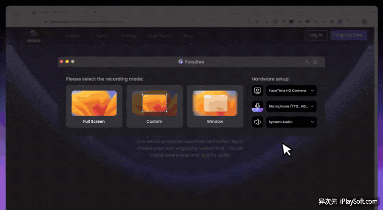Close the FocuSee window with the red button
This screenshot has width=383, height=210.
click(62, 61)
